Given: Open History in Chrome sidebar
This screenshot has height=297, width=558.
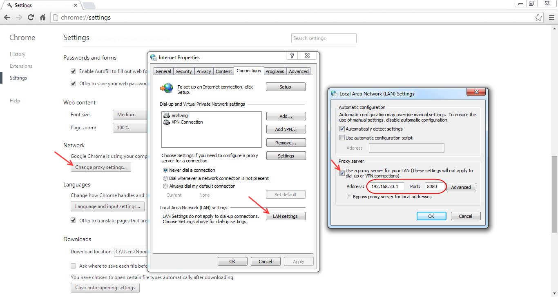Looking at the screenshot, I should [18, 54].
